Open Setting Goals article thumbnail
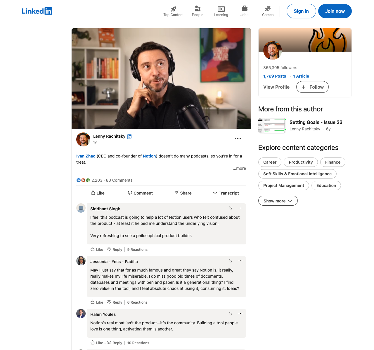Screen dimensions: 374x350 (x=272, y=126)
